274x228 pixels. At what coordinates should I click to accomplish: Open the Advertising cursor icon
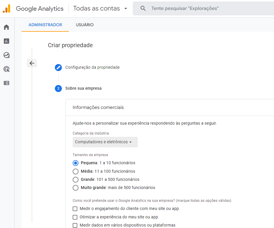click(6, 69)
